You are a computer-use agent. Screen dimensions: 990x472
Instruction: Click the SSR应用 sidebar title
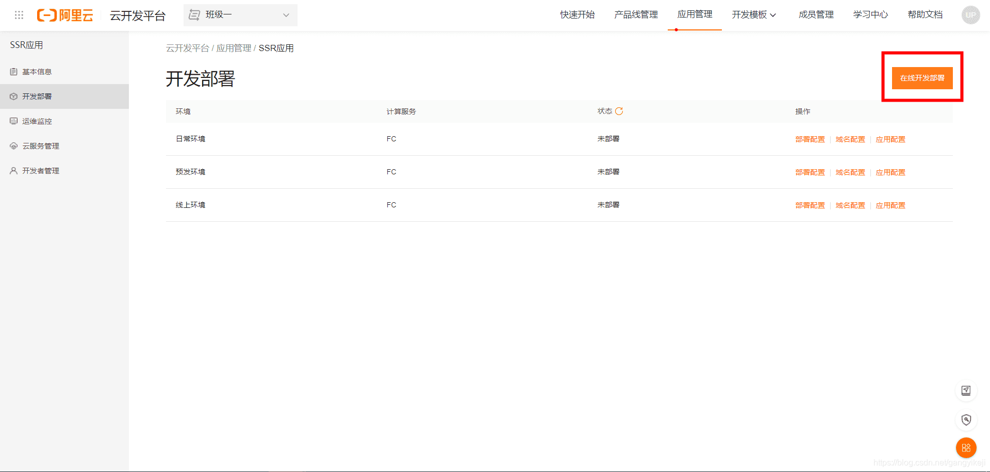[x=26, y=45]
